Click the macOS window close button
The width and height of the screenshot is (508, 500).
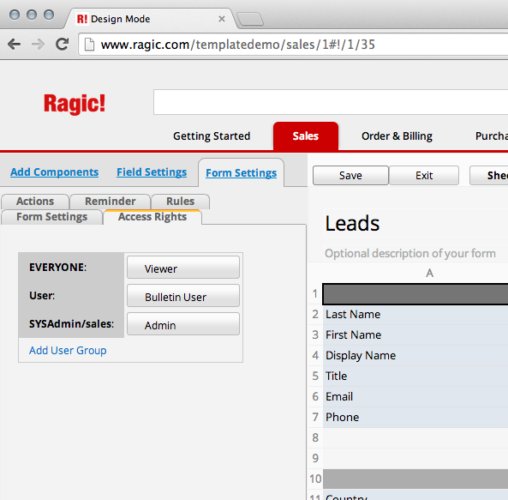pyautogui.click(x=15, y=15)
